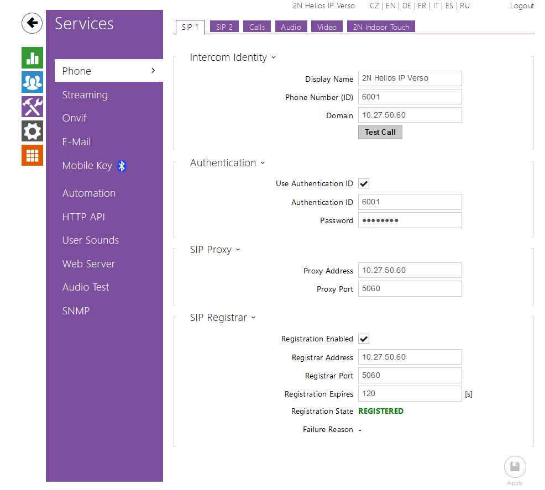
Task: Disable the Registration Enabled checkbox
Action: 364,339
